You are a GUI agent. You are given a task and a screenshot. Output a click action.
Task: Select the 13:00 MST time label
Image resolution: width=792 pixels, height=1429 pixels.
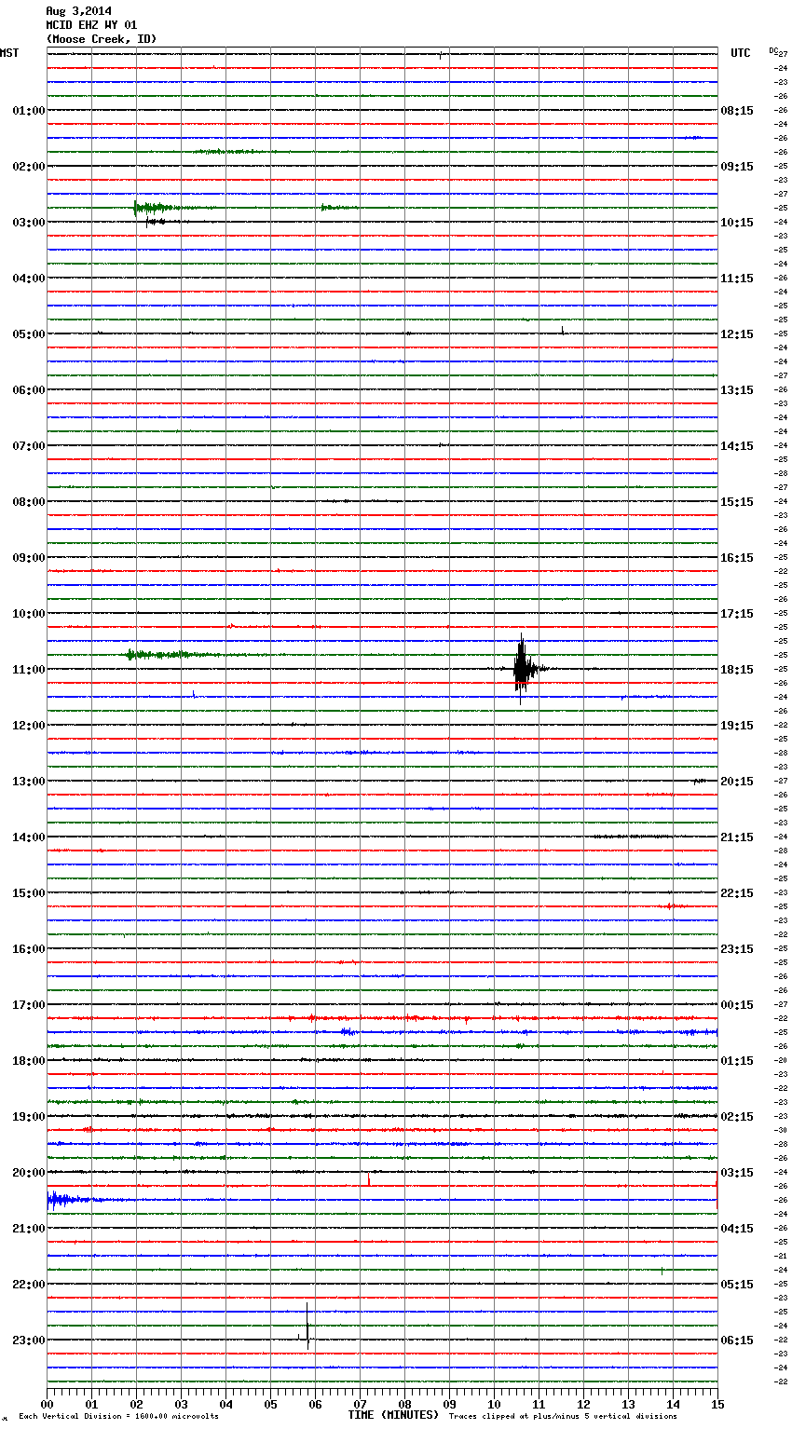click(x=29, y=782)
